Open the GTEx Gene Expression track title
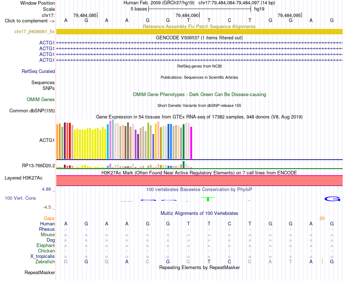The width and height of the screenshot is (343, 281). click(199, 117)
